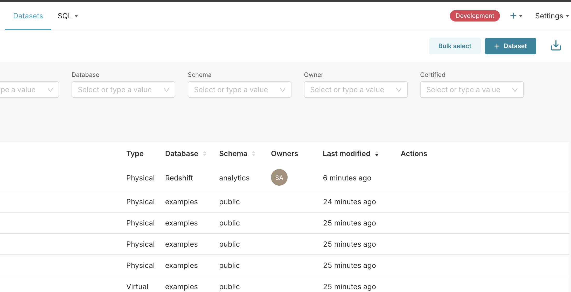Open the Database filter dropdown
Image resolution: width=571 pixels, height=292 pixels.
point(123,90)
